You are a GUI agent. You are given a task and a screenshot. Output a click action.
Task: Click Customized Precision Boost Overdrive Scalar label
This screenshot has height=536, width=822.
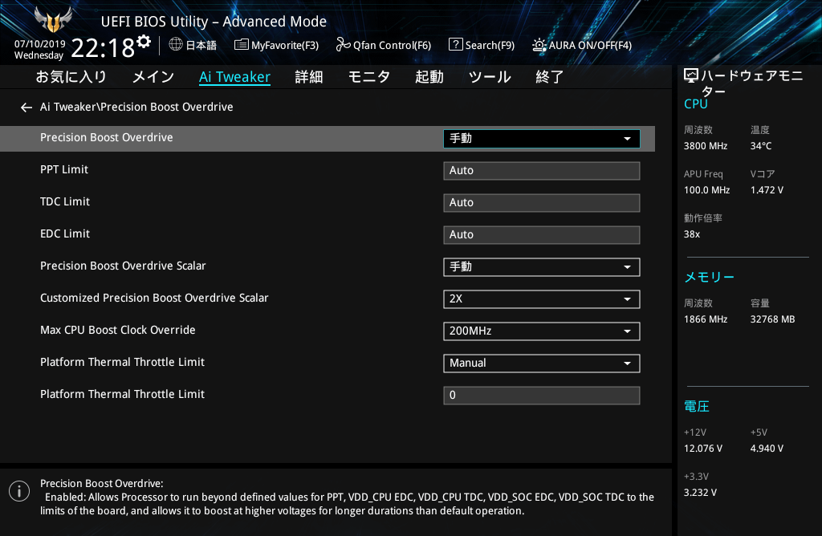[154, 298]
